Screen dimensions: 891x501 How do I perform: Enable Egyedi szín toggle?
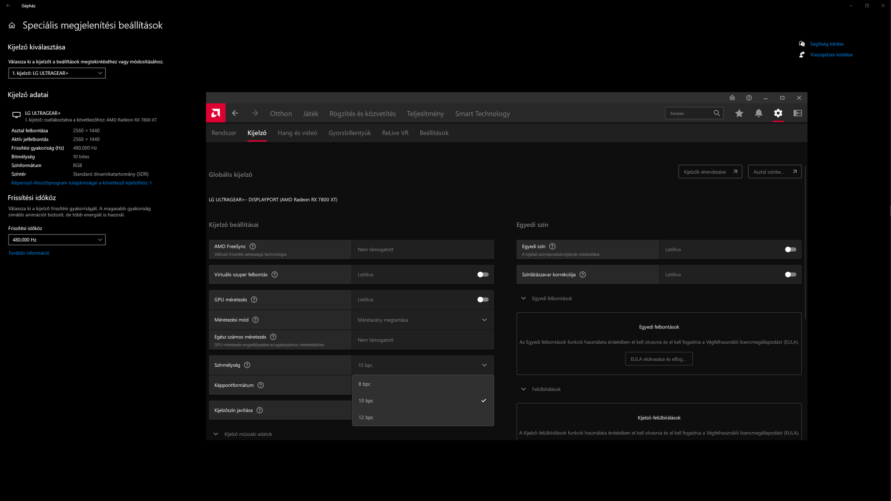click(790, 249)
